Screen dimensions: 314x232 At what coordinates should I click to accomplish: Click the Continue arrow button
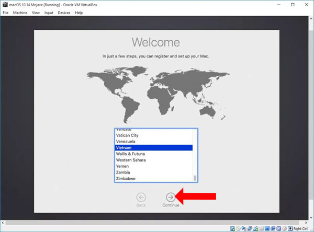pyautogui.click(x=171, y=198)
